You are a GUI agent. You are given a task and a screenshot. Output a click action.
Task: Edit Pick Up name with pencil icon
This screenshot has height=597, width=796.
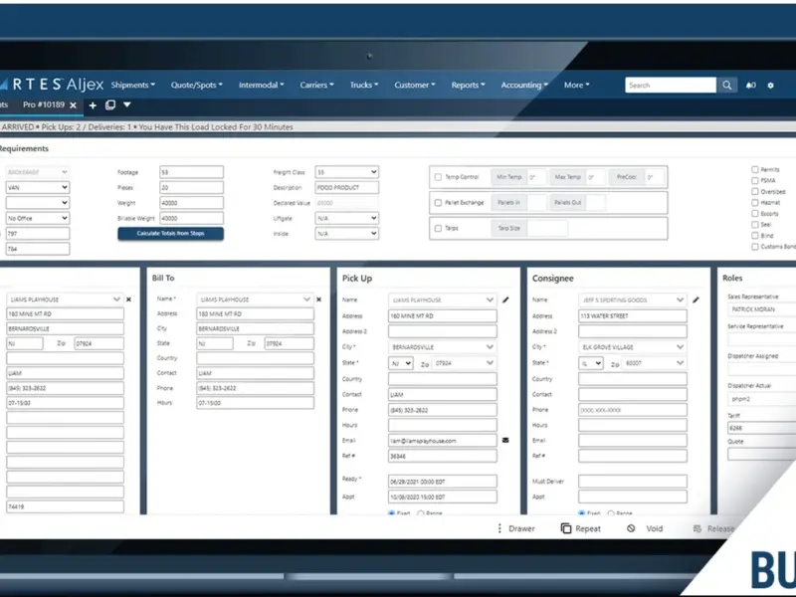505,299
